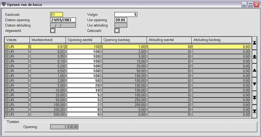This screenshot has width=261, height=137.
Task: Jump to first row navigation button
Action: click(x=254, y=43)
